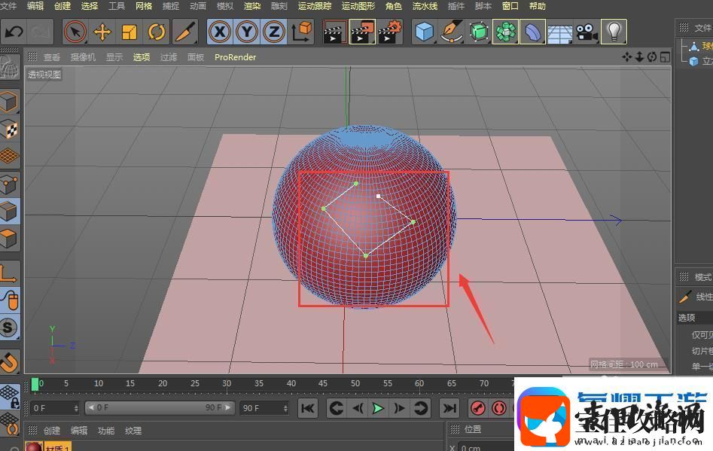The height and width of the screenshot is (451, 713).
Task: Click viewport zoom camera icon
Action: [639, 56]
